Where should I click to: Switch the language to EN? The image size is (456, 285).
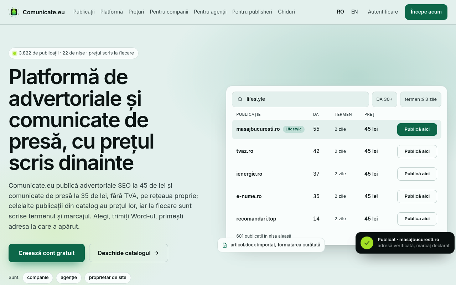(x=354, y=12)
